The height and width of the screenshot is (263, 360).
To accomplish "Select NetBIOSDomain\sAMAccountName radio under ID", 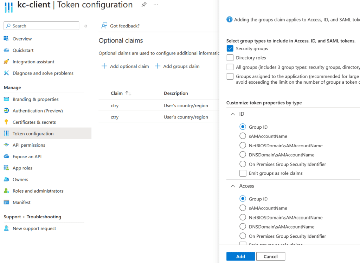I will pos(243,146).
